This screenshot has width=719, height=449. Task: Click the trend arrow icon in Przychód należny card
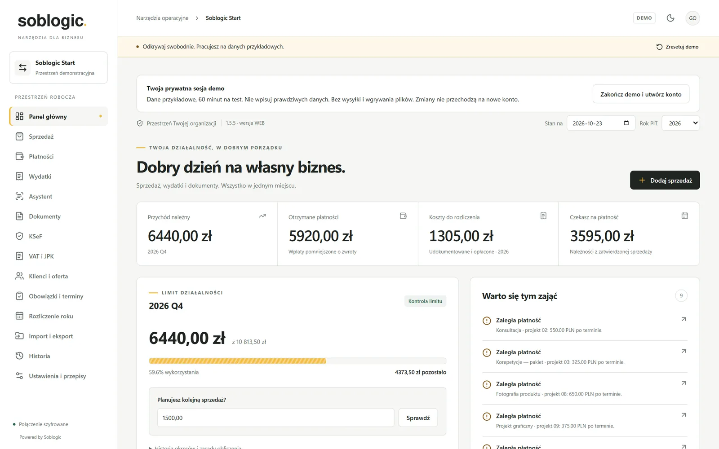point(262,216)
